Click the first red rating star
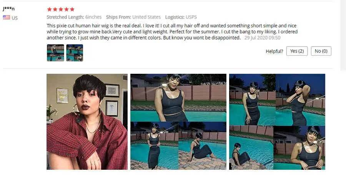Screen dimensions: 346x179 50,9
